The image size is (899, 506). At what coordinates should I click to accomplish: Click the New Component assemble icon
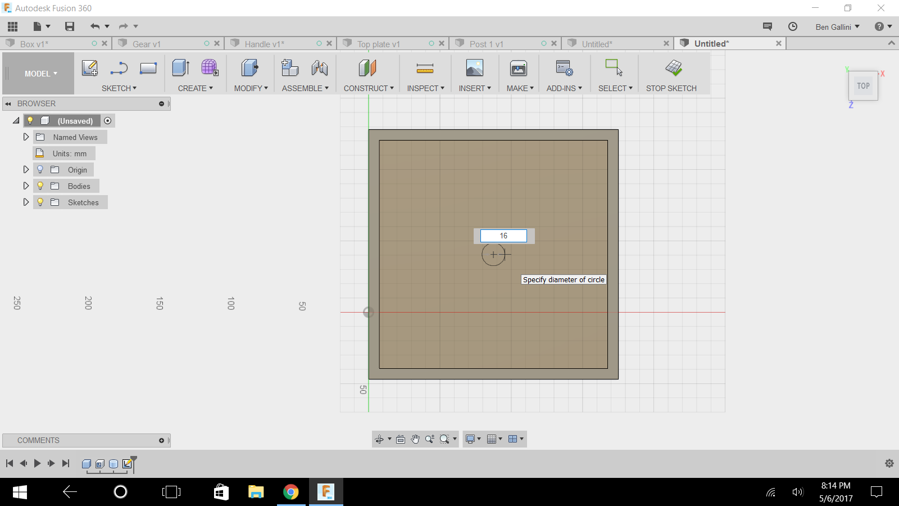coord(290,69)
